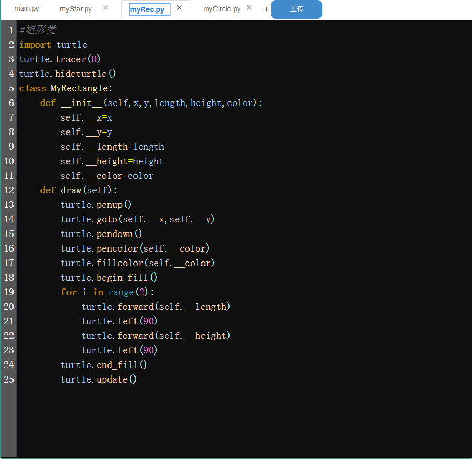The height and width of the screenshot is (459, 472).
Task: Click the plus icon to add file
Action: point(266,9)
